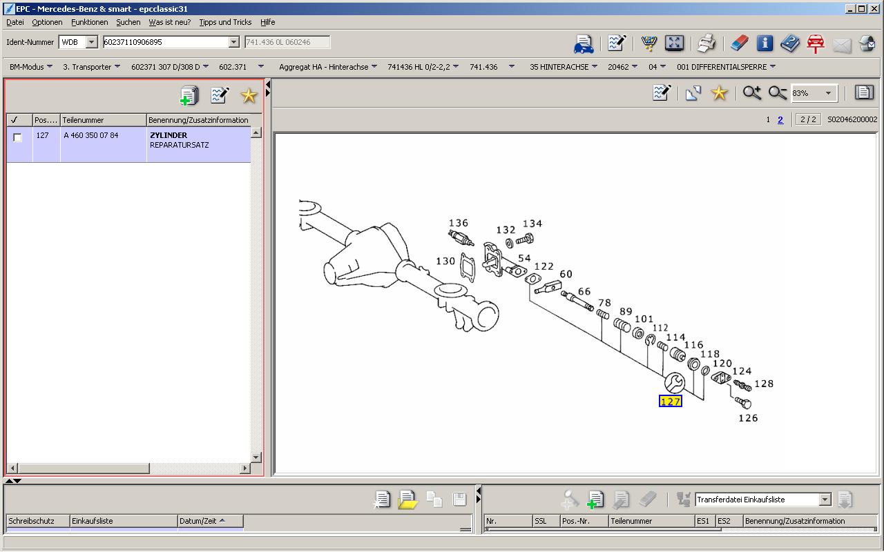Click ZYLINDER REPARATURSATZ description

click(x=180, y=140)
